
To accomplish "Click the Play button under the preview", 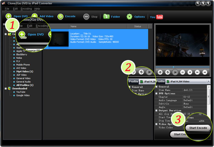I will pos(175,72).
